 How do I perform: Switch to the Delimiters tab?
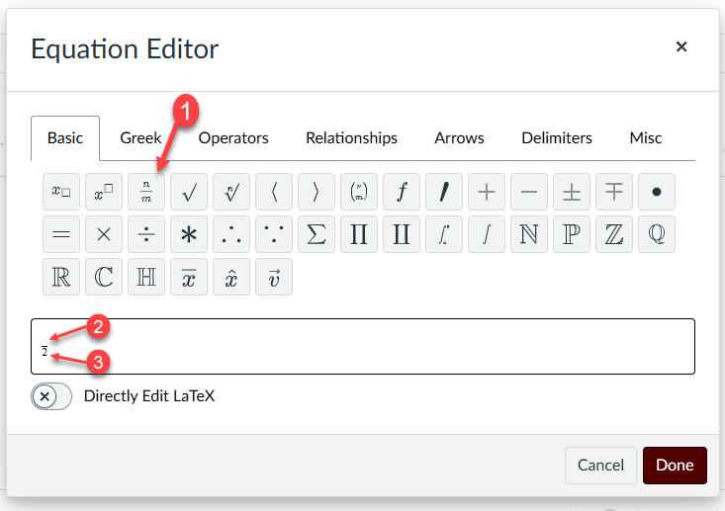coord(557,138)
